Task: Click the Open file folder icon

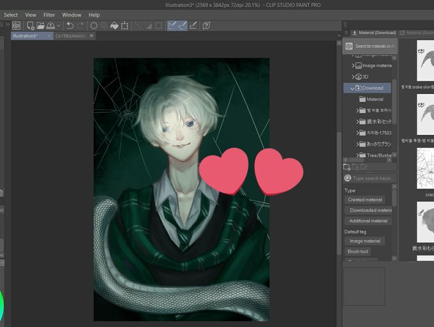Action: coord(40,26)
